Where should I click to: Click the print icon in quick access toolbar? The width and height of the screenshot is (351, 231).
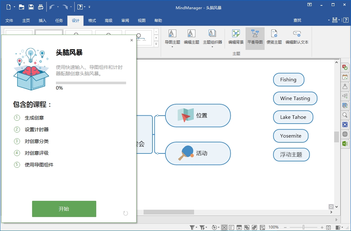40,7
